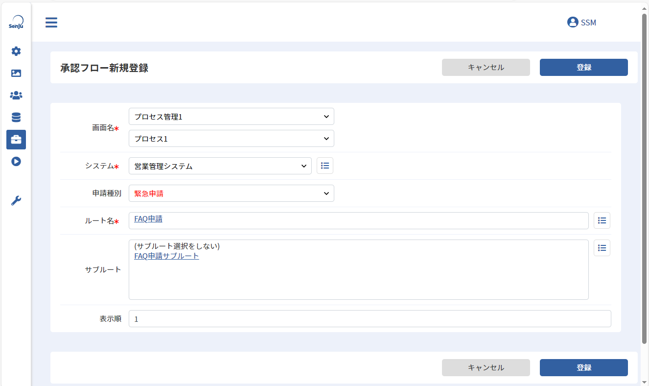649x386 pixels.
Task: Expand the 緊急申請 dropdown
Action: (232, 193)
